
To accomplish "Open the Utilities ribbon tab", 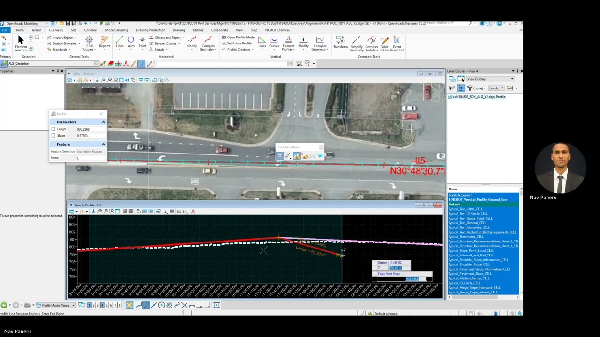I will [198, 30].
